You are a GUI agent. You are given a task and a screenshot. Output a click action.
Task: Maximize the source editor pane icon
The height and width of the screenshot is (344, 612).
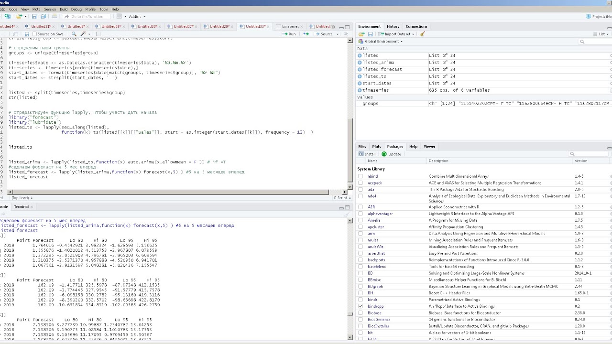tap(348, 26)
